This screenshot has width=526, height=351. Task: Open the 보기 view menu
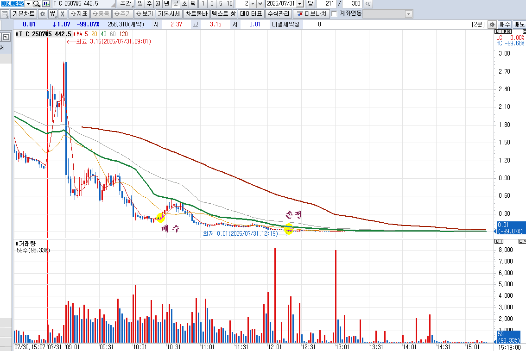(145, 14)
